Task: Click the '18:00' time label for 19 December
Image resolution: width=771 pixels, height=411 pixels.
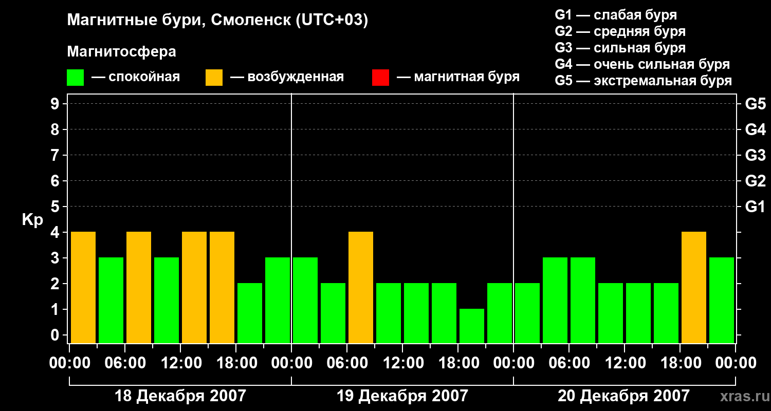Action: coord(458,363)
